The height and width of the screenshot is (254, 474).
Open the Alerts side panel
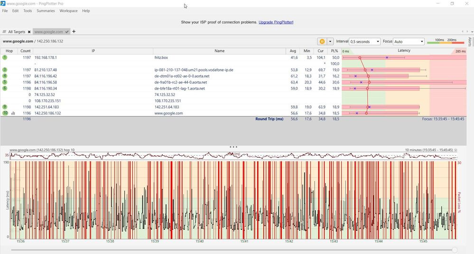pos(469,42)
